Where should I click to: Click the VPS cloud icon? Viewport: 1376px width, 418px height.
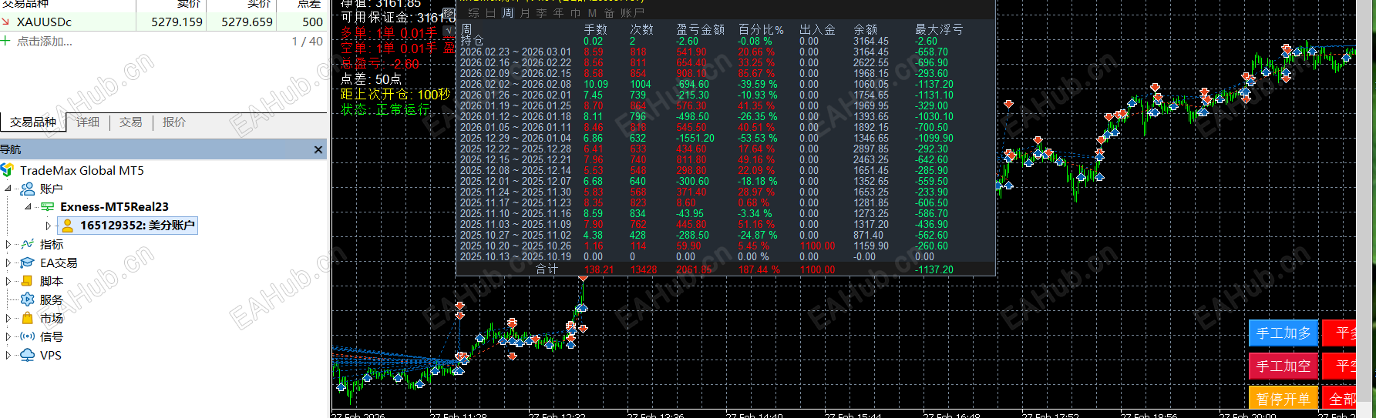pyautogui.click(x=28, y=355)
